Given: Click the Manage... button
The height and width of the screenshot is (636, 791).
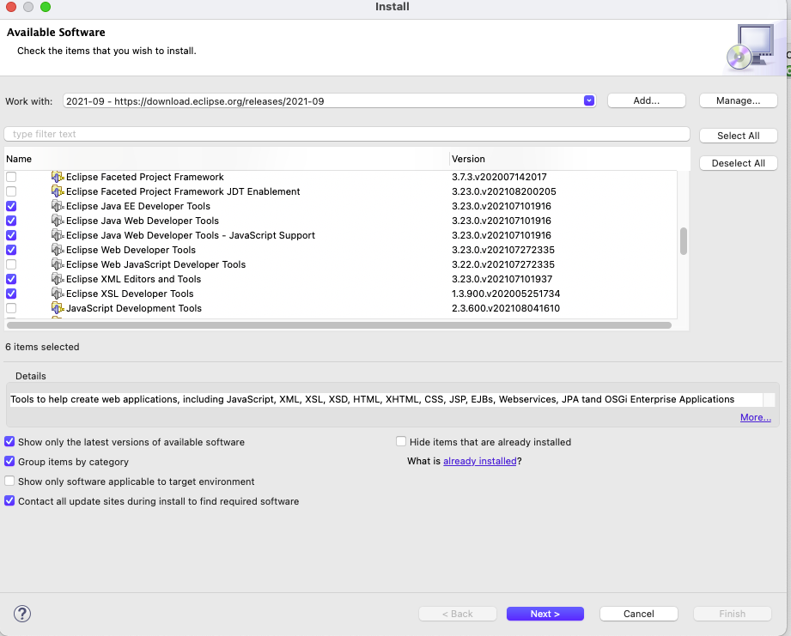Looking at the screenshot, I should 738,100.
